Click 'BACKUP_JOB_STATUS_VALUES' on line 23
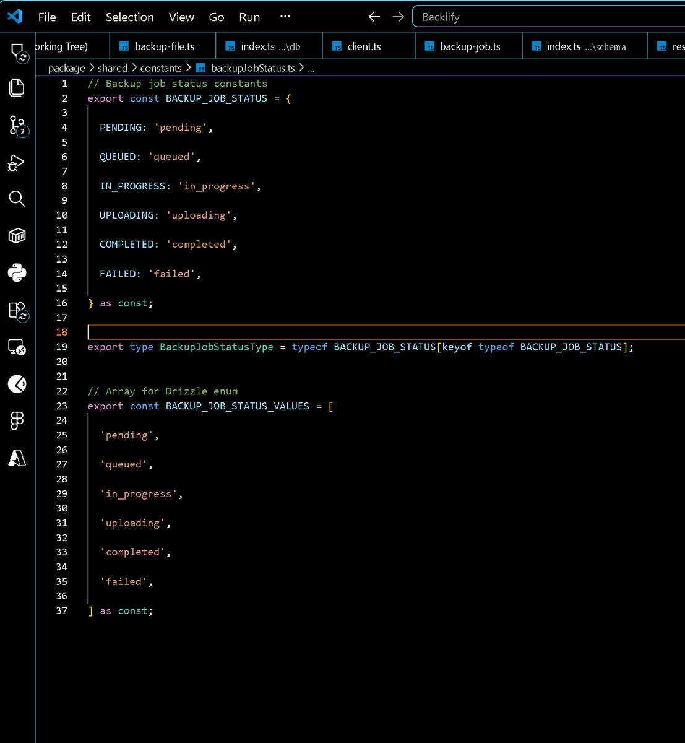The width and height of the screenshot is (685, 743). tap(238, 406)
